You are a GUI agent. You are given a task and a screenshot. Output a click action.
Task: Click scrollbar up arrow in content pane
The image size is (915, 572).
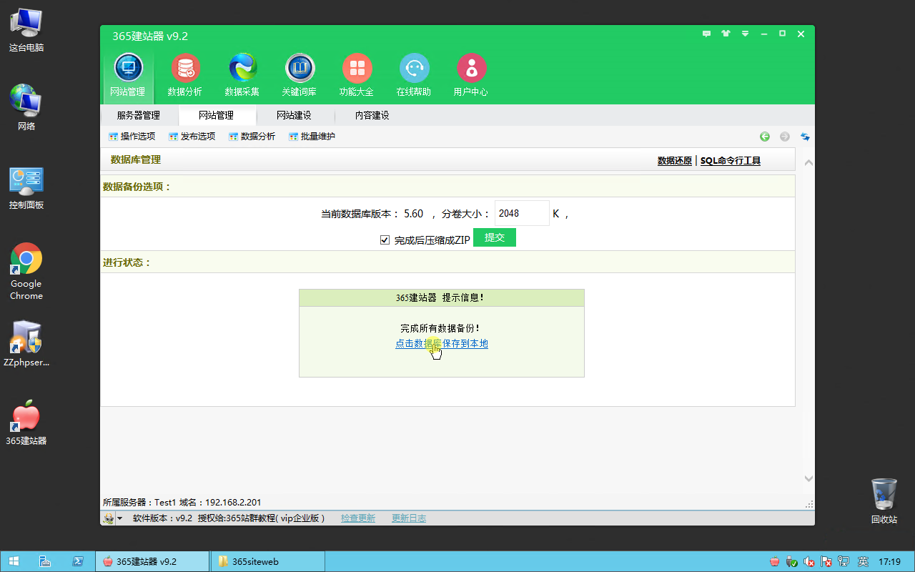pyautogui.click(x=808, y=163)
